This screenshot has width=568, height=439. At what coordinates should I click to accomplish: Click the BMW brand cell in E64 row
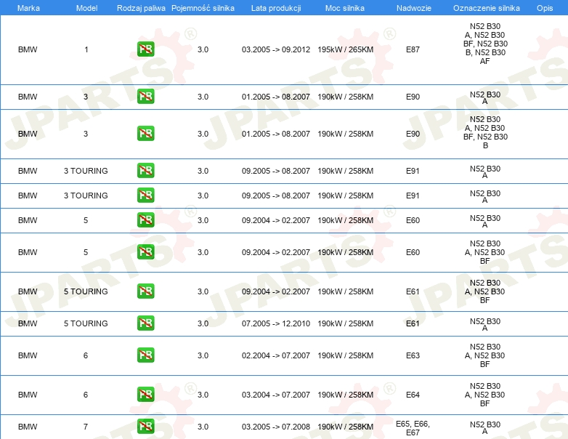pyautogui.click(x=28, y=395)
